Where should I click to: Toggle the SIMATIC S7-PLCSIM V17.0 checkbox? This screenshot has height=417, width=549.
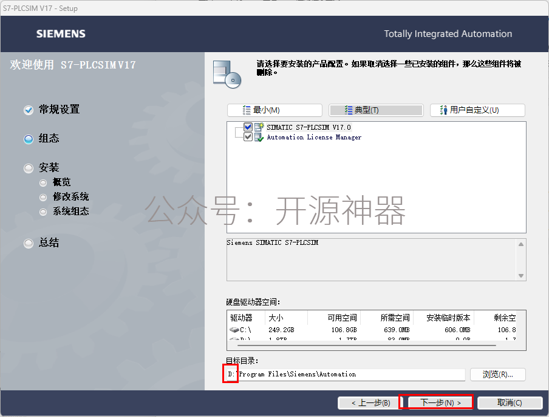point(248,127)
